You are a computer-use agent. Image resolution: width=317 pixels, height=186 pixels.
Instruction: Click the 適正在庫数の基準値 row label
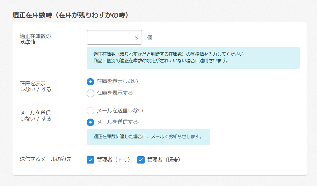(35, 39)
